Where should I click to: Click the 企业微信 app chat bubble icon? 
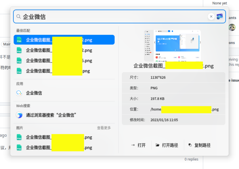pyautogui.click(x=19, y=93)
